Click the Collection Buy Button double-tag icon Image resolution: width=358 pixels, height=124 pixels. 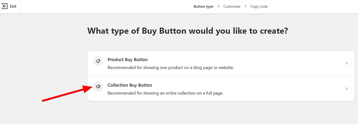pos(98,87)
